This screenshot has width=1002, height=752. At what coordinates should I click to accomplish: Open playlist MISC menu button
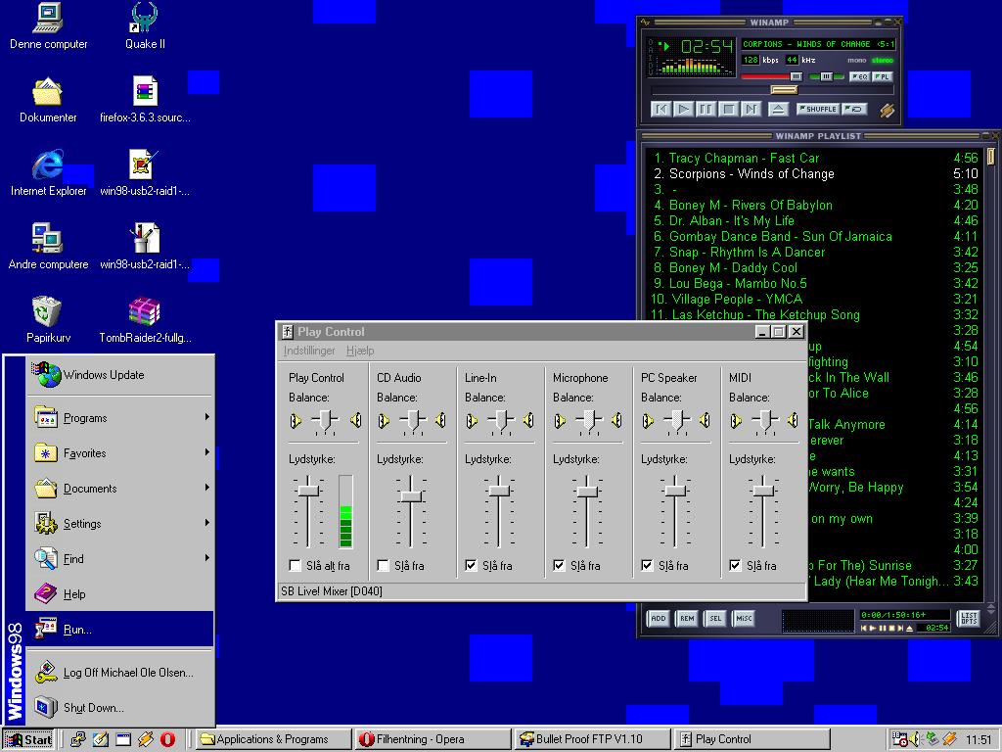point(744,619)
